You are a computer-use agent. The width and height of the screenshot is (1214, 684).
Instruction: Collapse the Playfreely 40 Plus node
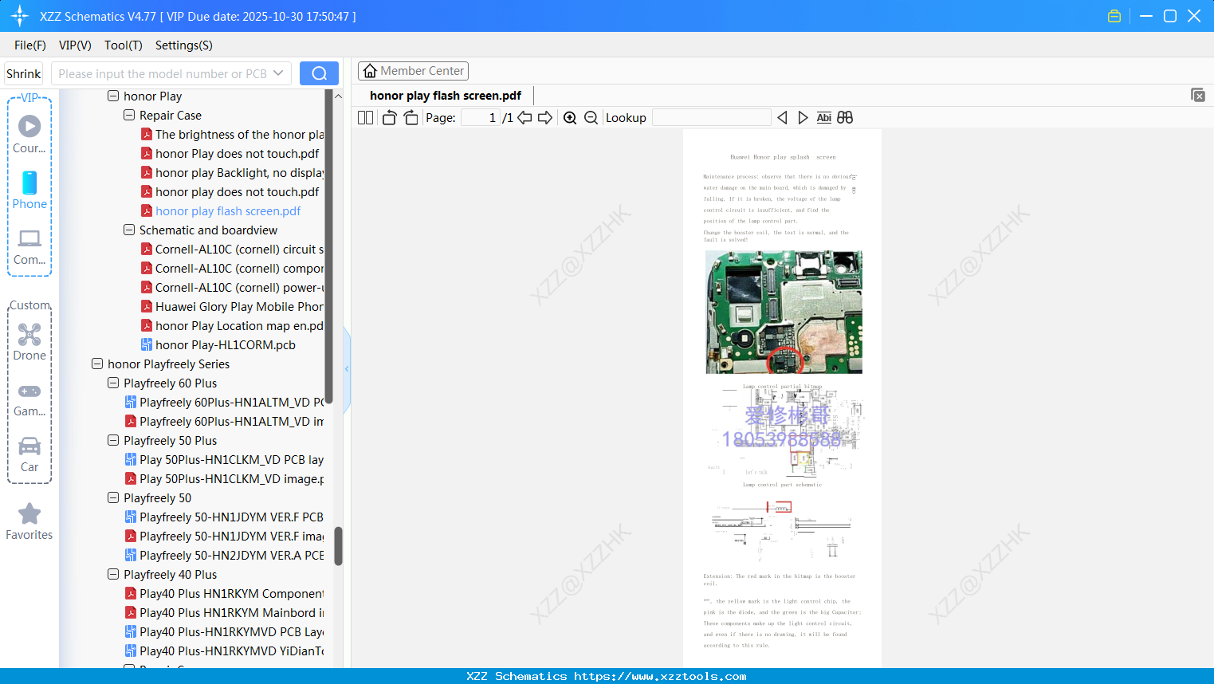coord(113,575)
